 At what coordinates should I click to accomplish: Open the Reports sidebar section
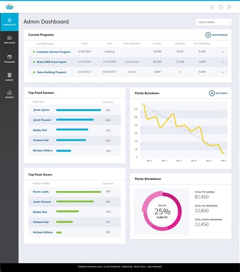[10, 94]
